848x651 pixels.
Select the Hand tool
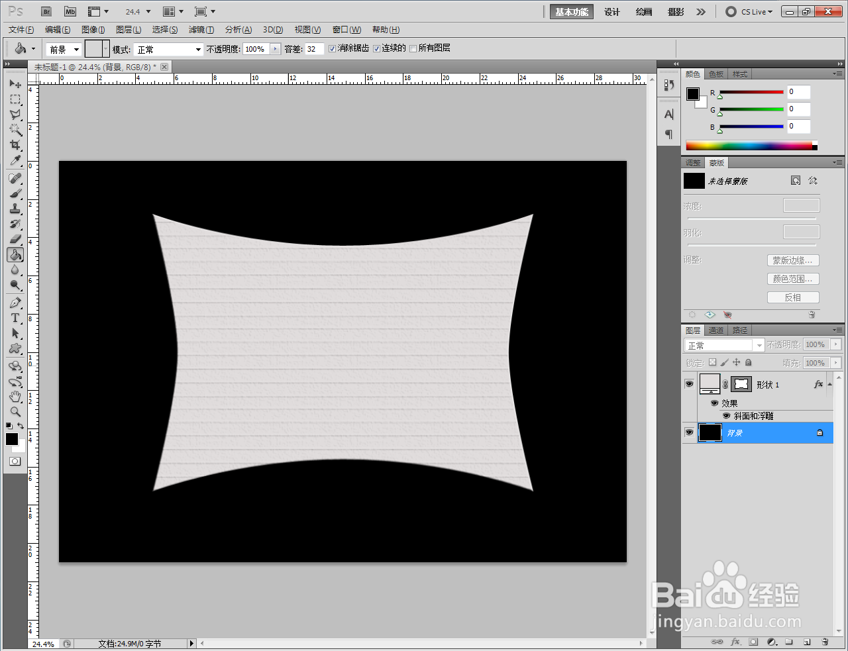point(15,397)
